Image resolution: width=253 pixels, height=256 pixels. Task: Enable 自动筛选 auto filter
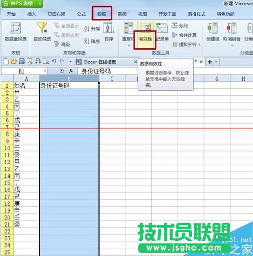click(x=42, y=32)
